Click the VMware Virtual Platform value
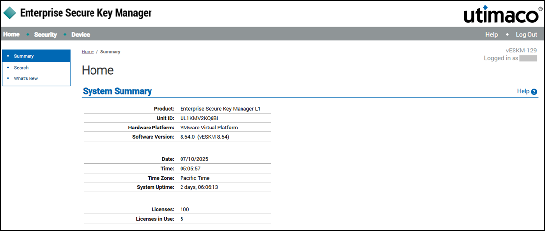This screenshot has height=231, width=545. pos(209,128)
